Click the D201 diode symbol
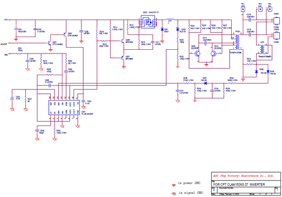Viewport: 282px width, 197px height. pyautogui.click(x=162, y=29)
